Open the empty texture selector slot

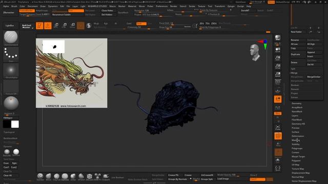11,87
